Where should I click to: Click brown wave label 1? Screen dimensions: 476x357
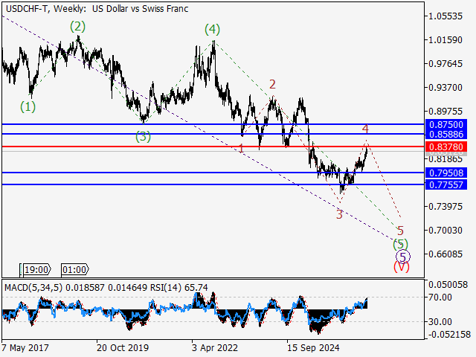(x=241, y=149)
